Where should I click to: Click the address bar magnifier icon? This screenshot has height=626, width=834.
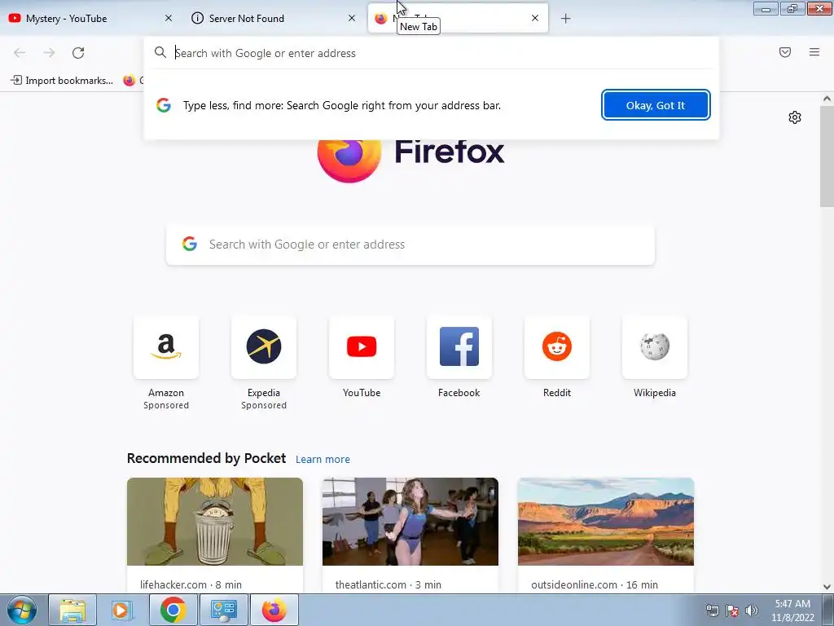[160, 53]
